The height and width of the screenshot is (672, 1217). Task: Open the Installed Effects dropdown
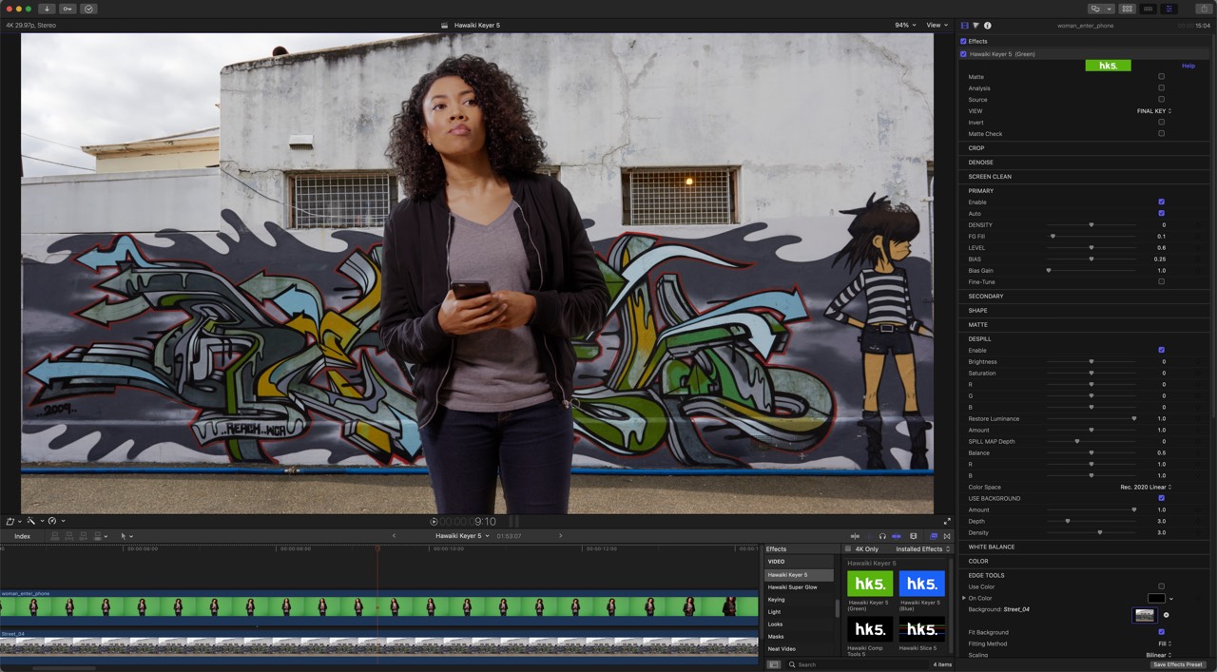point(922,548)
